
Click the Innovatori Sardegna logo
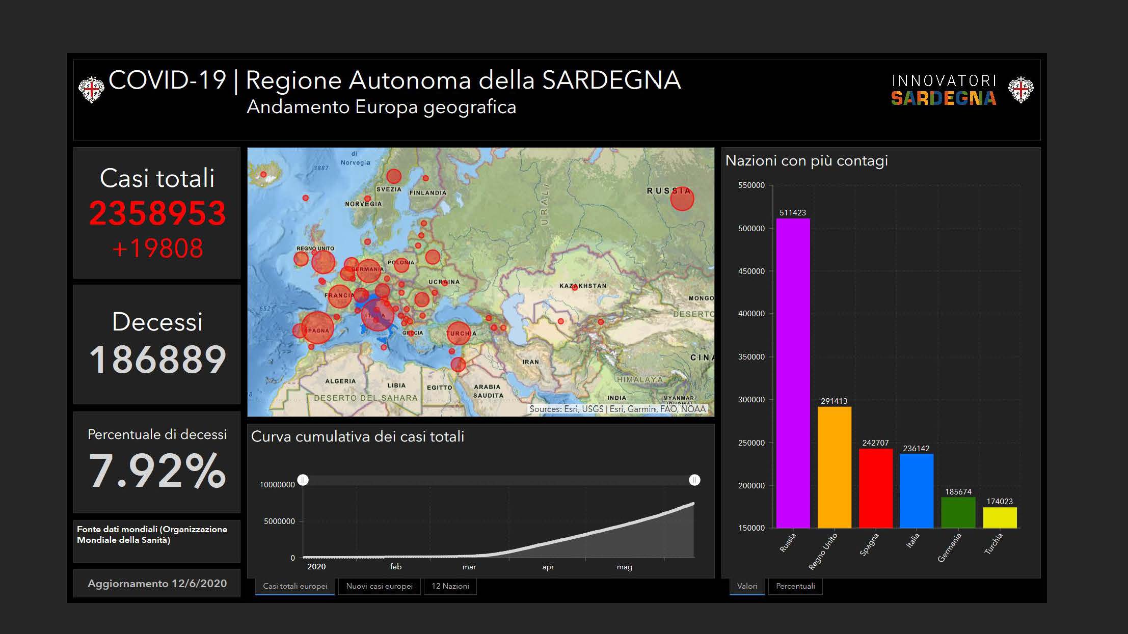point(944,90)
